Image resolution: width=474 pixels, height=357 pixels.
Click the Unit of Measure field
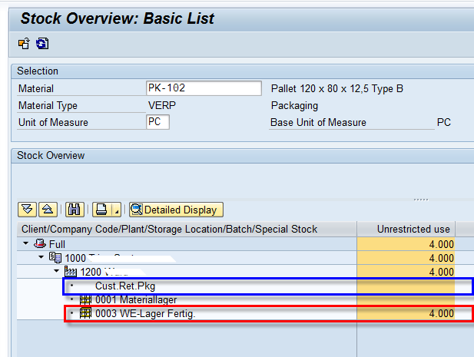(157, 122)
